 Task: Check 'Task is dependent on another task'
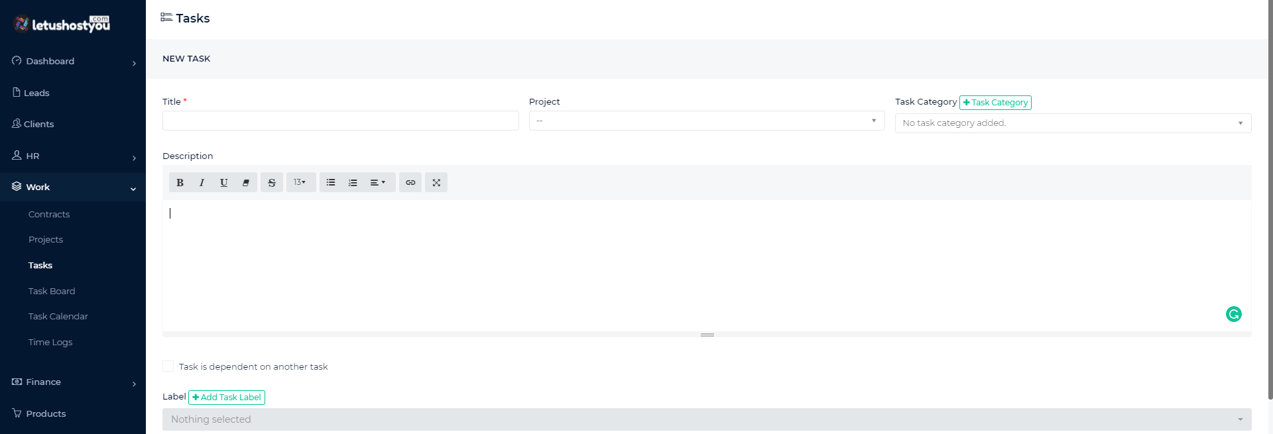pos(168,366)
